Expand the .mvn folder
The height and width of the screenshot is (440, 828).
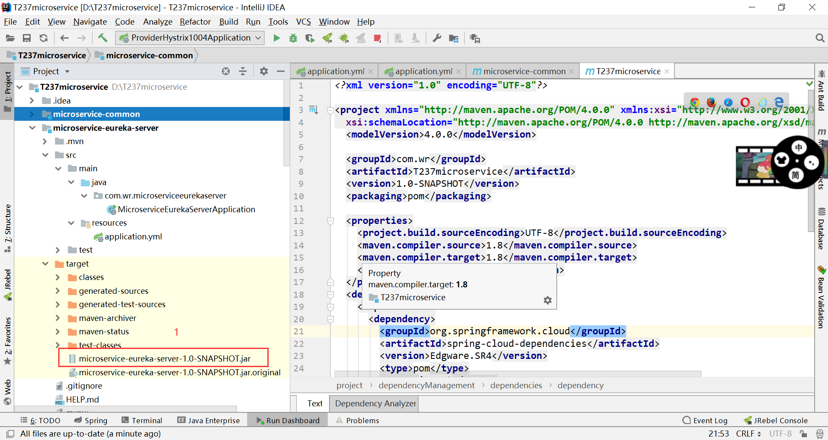point(45,141)
